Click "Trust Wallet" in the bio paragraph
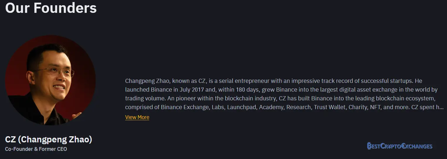This screenshot has width=447, height=159. pos(329,107)
